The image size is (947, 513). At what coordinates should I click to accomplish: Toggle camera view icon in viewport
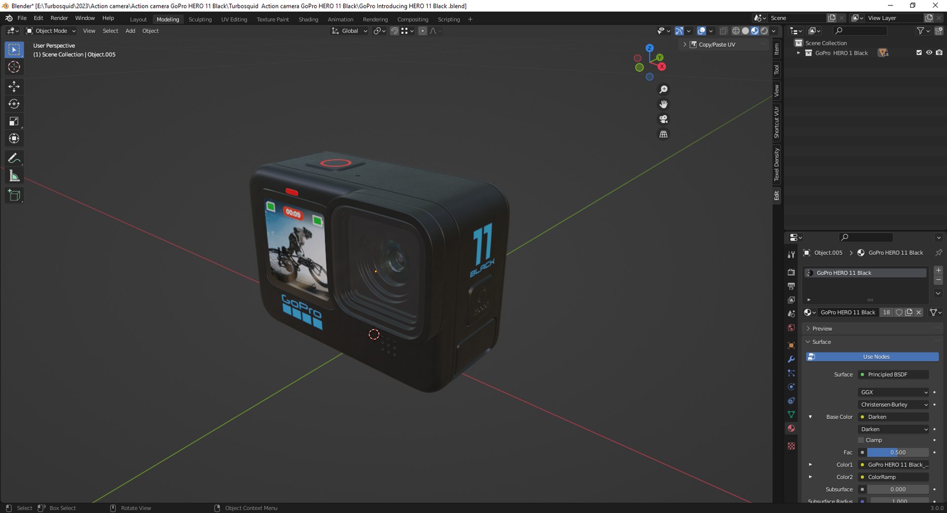663,119
